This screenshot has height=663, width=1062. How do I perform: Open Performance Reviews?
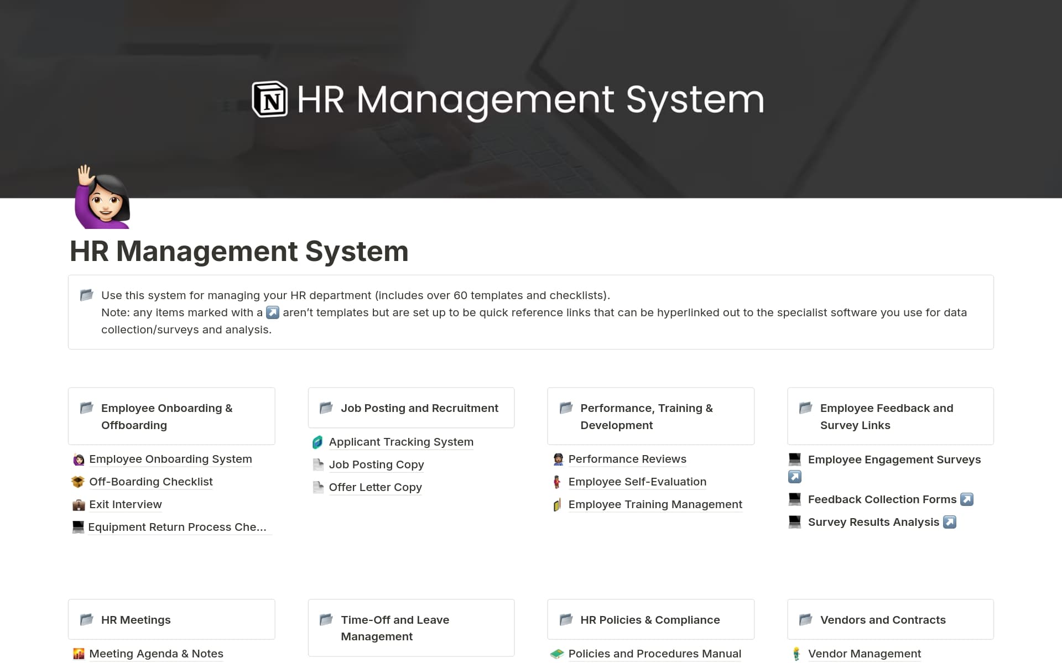(627, 459)
